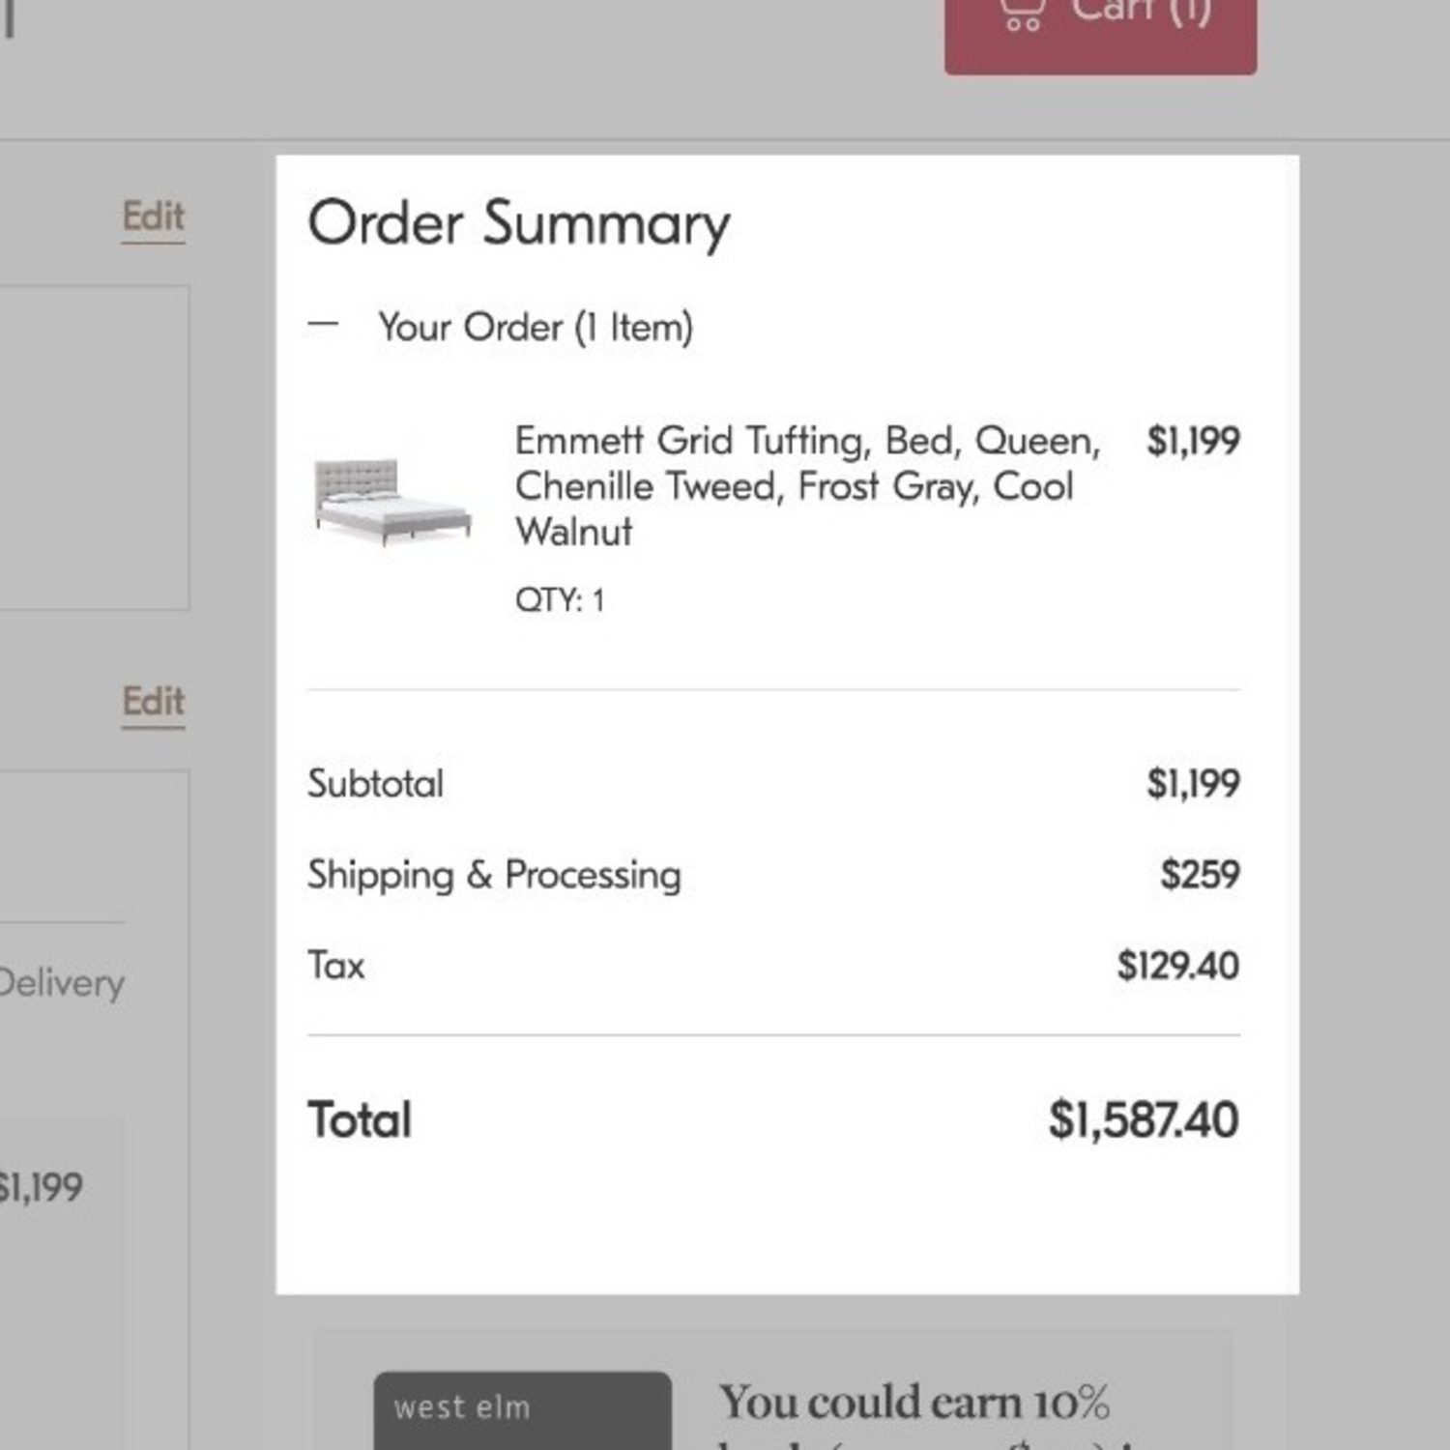
Task: Open the 'You could earn 10%' rewards offer
Action: pyautogui.click(x=916, y=1397)
